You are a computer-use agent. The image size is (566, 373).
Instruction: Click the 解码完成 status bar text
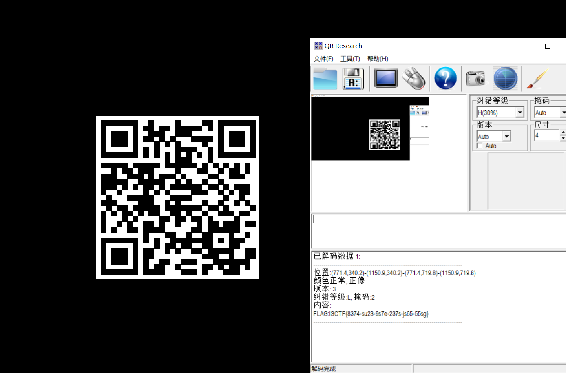324,369
